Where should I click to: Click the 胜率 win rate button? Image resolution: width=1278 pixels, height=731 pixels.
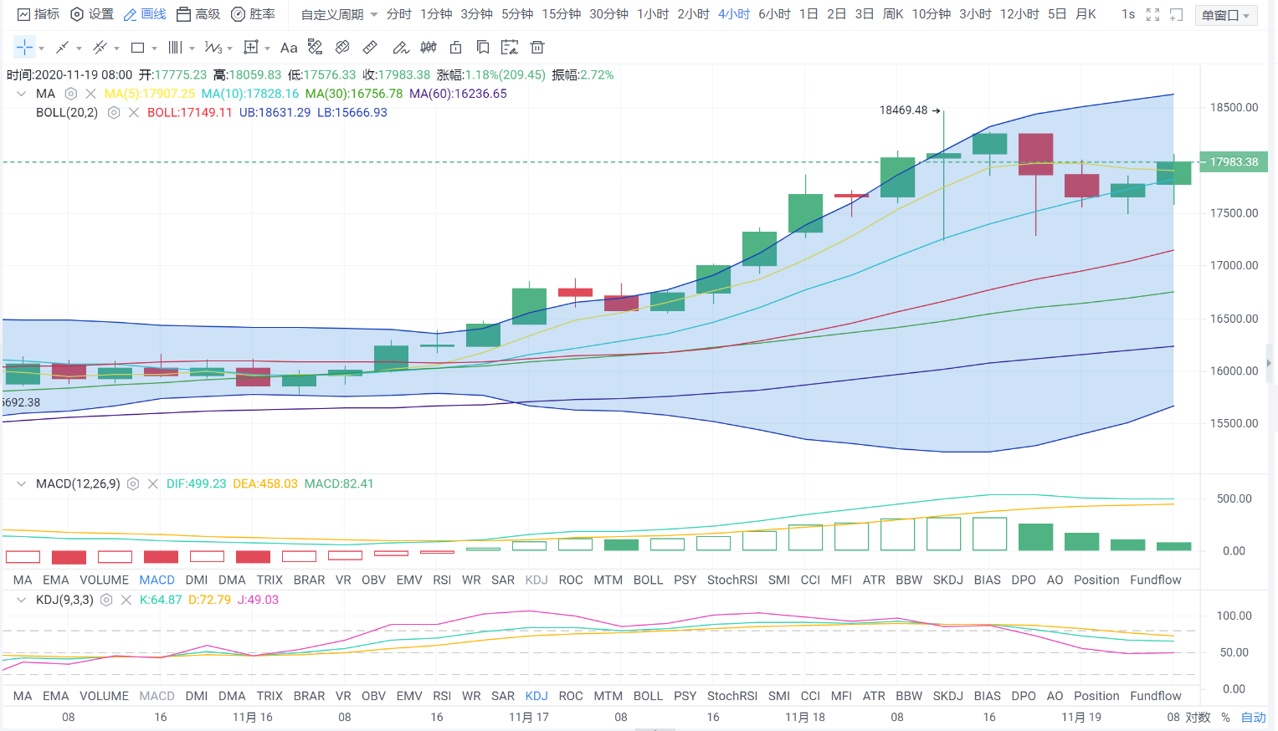click(x=253, y=14)
